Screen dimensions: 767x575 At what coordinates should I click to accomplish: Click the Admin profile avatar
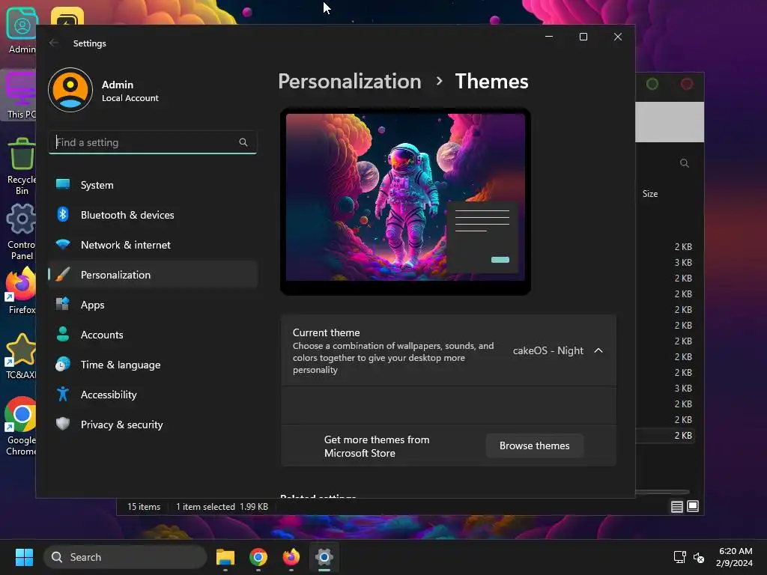pos(70,90)
